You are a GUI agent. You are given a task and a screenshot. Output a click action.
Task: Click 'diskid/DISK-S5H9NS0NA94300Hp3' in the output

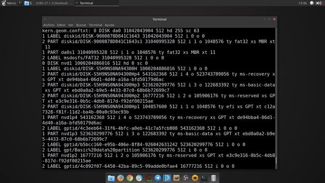coord(101,85)
